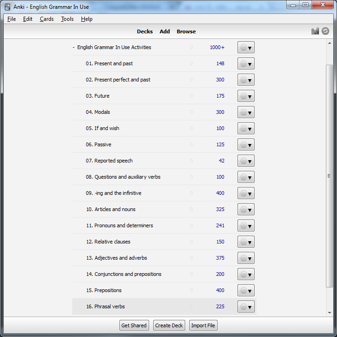
Task: Select deck 07. Reported speech
Action: pos(109,161)
